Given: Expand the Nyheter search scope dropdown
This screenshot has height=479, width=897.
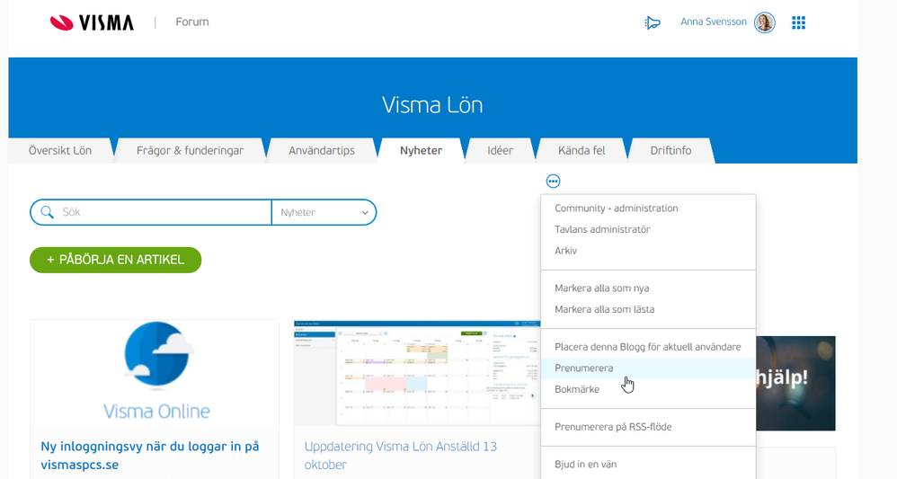Looking at the screenshot, I should (x=324, y=212).
